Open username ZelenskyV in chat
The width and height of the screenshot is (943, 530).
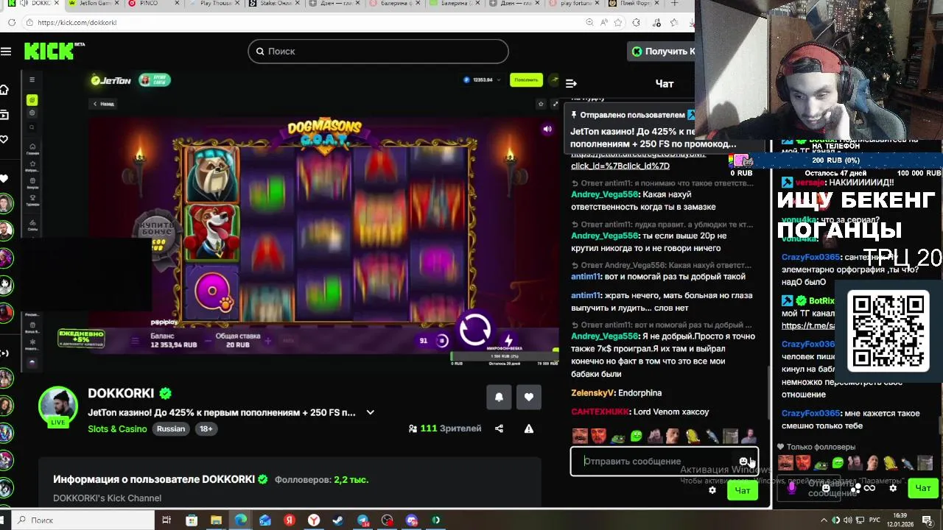coord(592,393)
